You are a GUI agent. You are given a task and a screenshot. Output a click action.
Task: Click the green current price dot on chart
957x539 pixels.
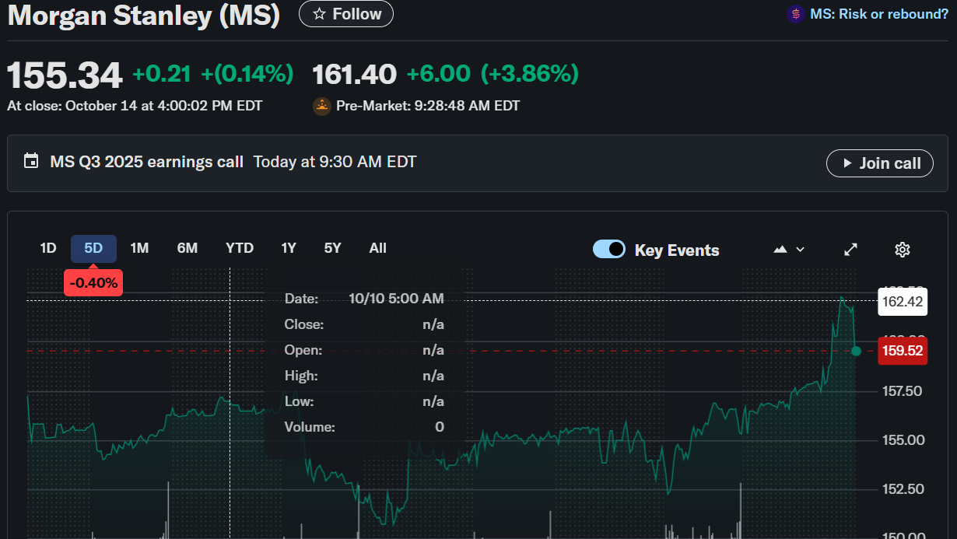(x=856, y=351)
